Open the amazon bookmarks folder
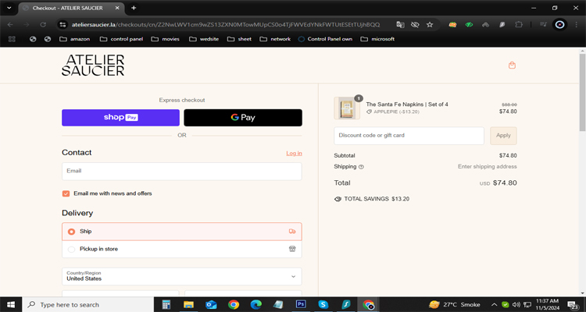The image size is (586, 312). (x=75, y=39)
